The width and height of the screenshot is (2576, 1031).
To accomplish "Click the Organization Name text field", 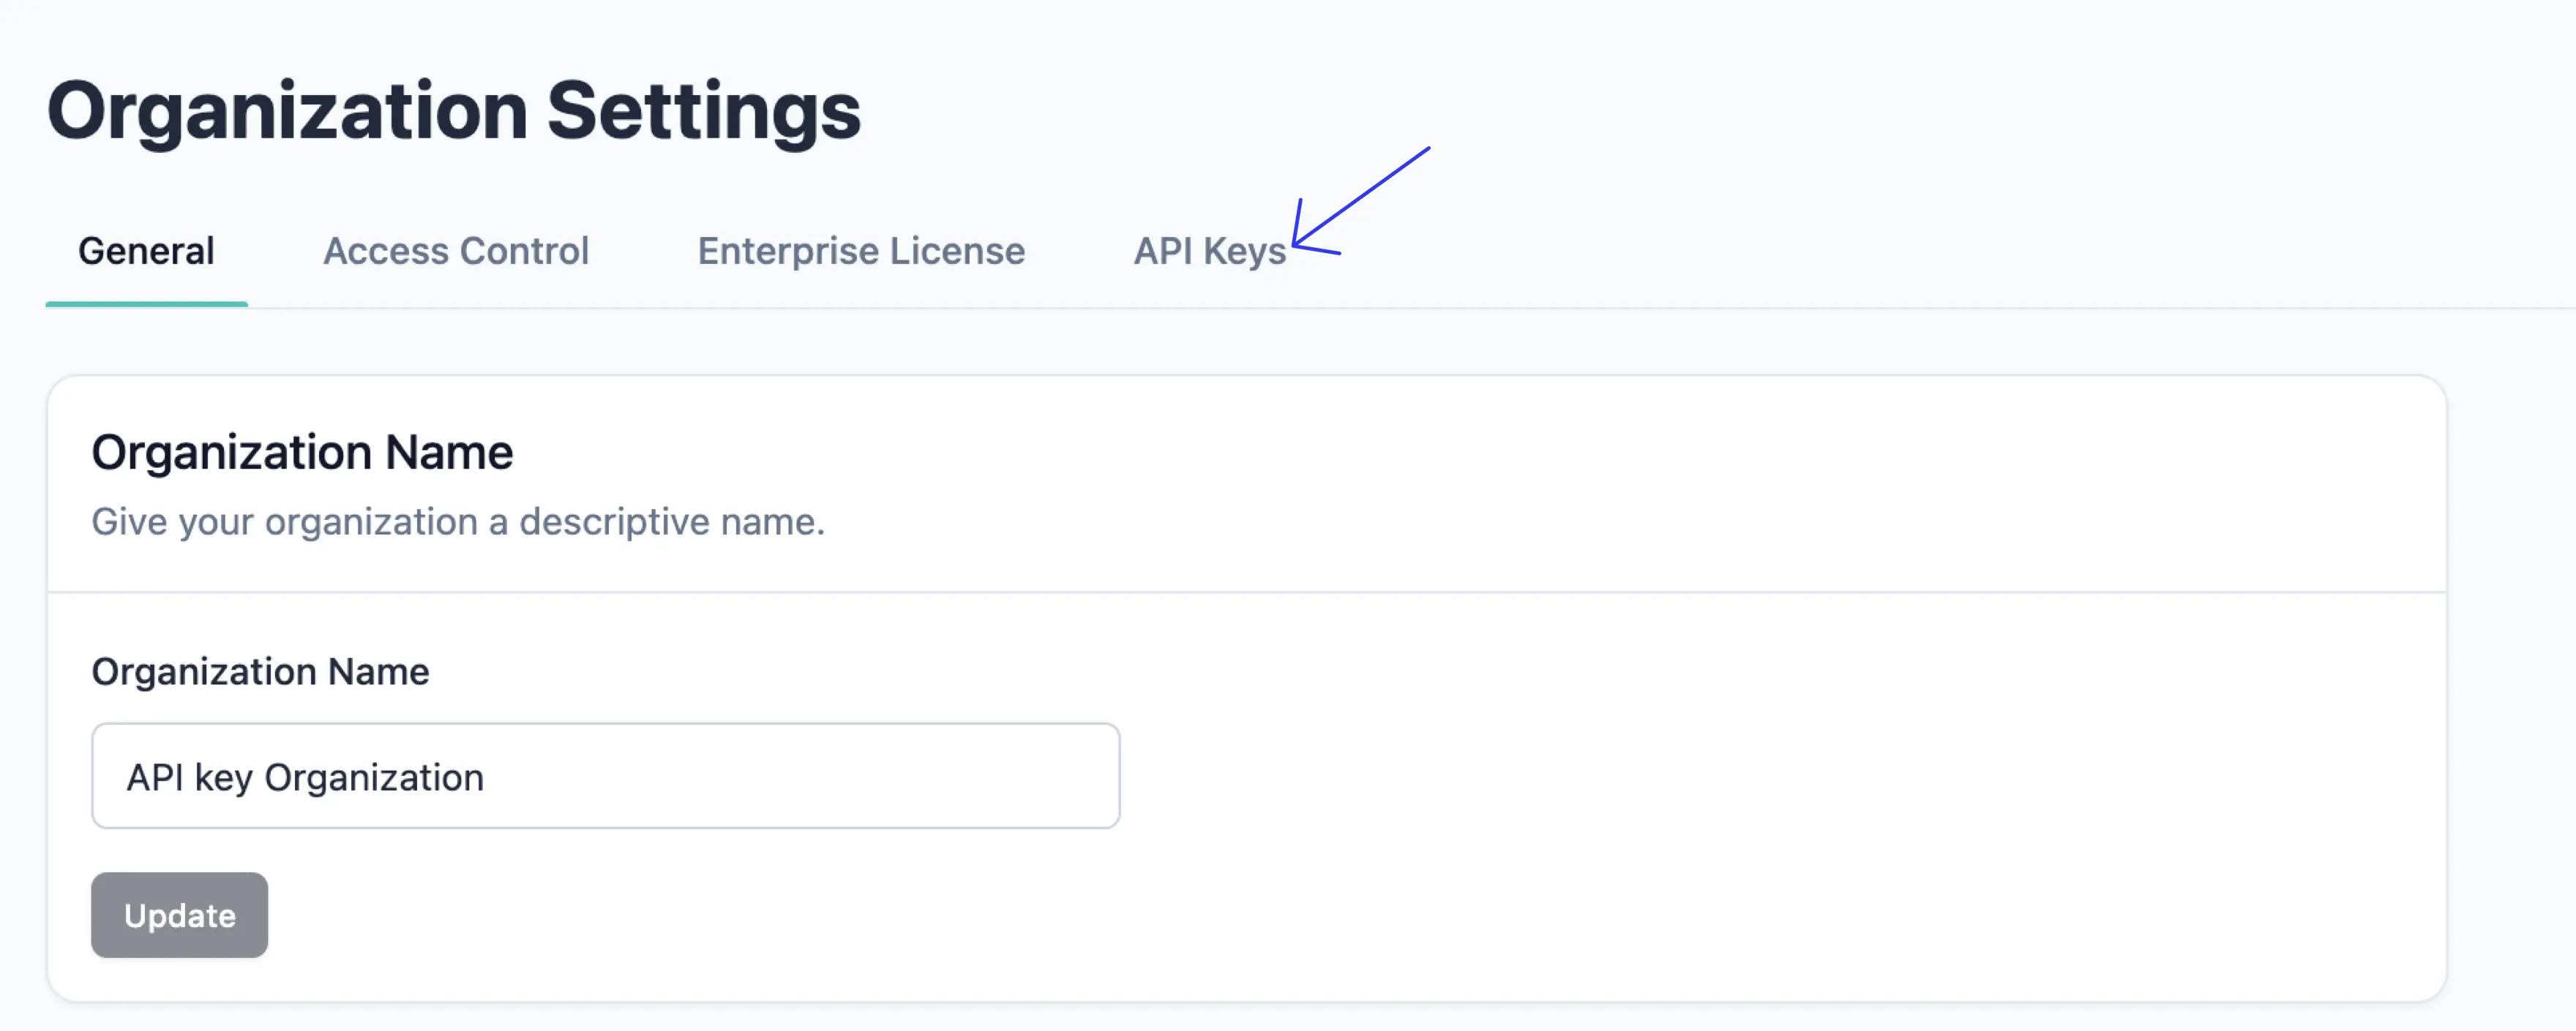I will coord(605,777).
